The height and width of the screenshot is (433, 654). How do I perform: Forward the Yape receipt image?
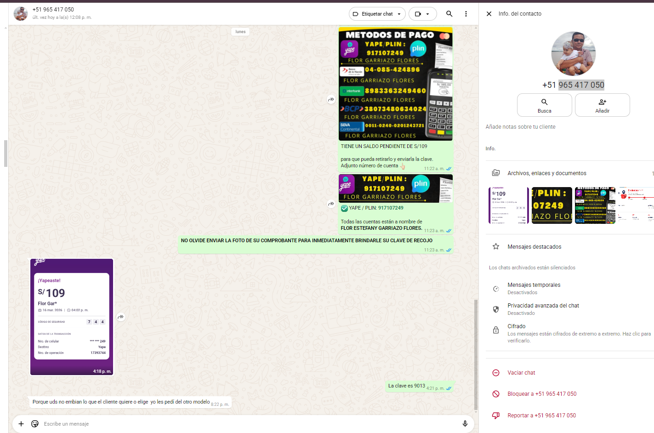click(x=120, y=317)
